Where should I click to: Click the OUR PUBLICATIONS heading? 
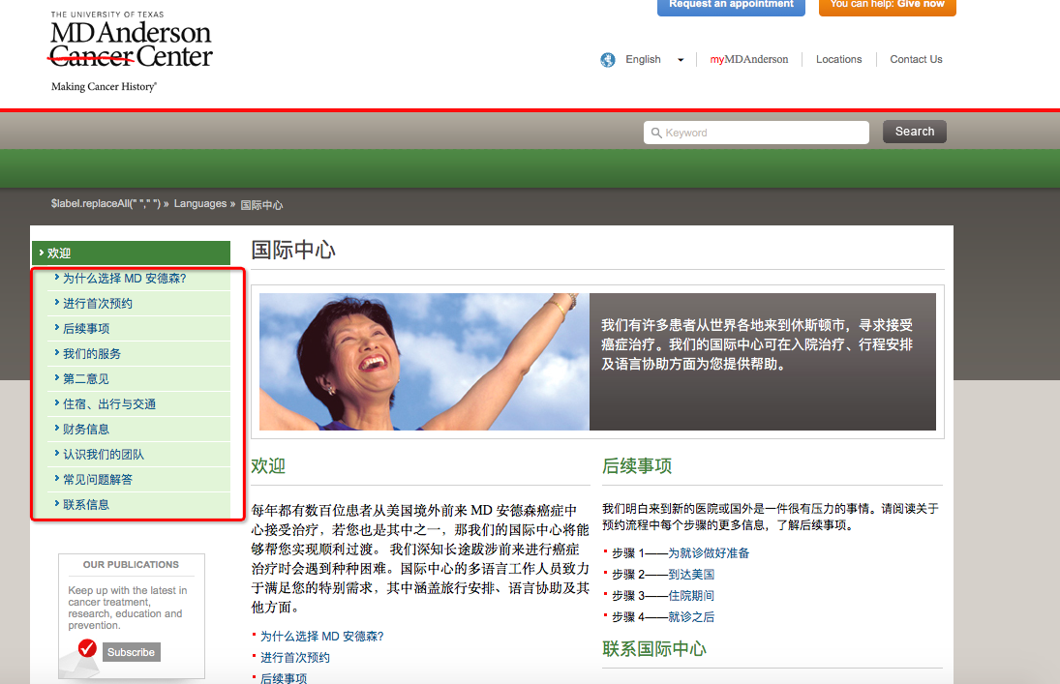(131, 564)
